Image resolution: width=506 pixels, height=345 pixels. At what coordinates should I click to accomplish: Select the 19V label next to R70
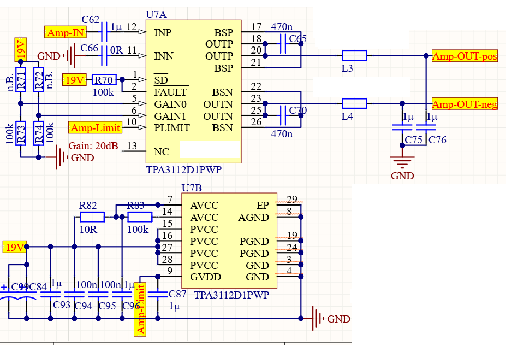point(74,79)
